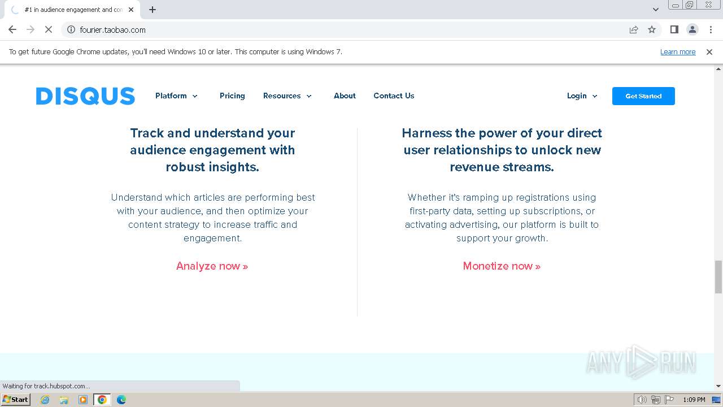
Task: Open Chrome three-dot menu
Action: pyautogui.click(x=711, y=29)
